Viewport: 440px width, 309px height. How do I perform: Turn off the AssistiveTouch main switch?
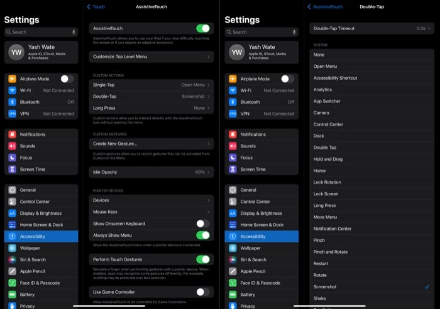[203, 28]
